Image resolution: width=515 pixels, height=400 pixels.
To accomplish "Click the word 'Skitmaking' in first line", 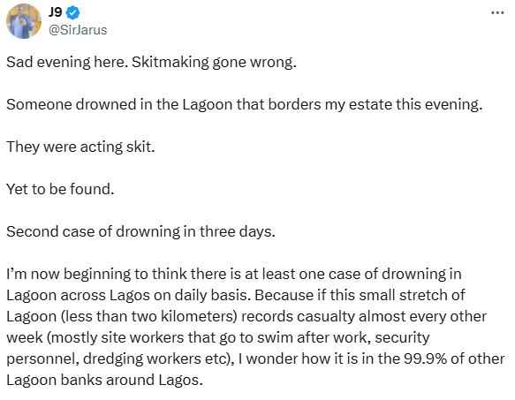I will tap(170, 62).
